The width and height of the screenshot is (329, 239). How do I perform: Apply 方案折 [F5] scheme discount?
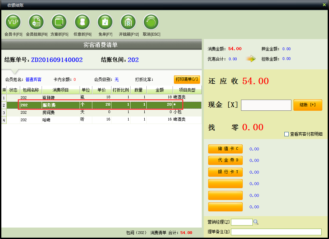pyautogui.click(x=59, y=22)
